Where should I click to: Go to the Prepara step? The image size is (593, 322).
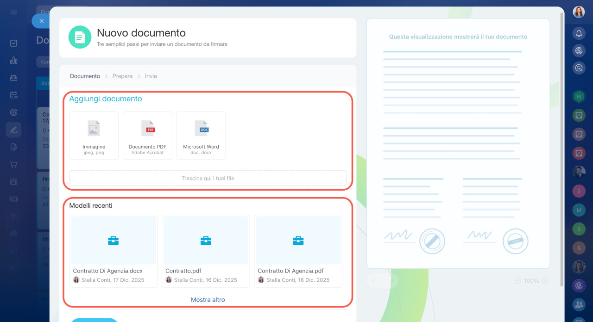point(122,76)
